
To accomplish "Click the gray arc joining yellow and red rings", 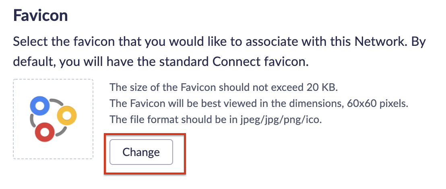I will coord(61,131).
